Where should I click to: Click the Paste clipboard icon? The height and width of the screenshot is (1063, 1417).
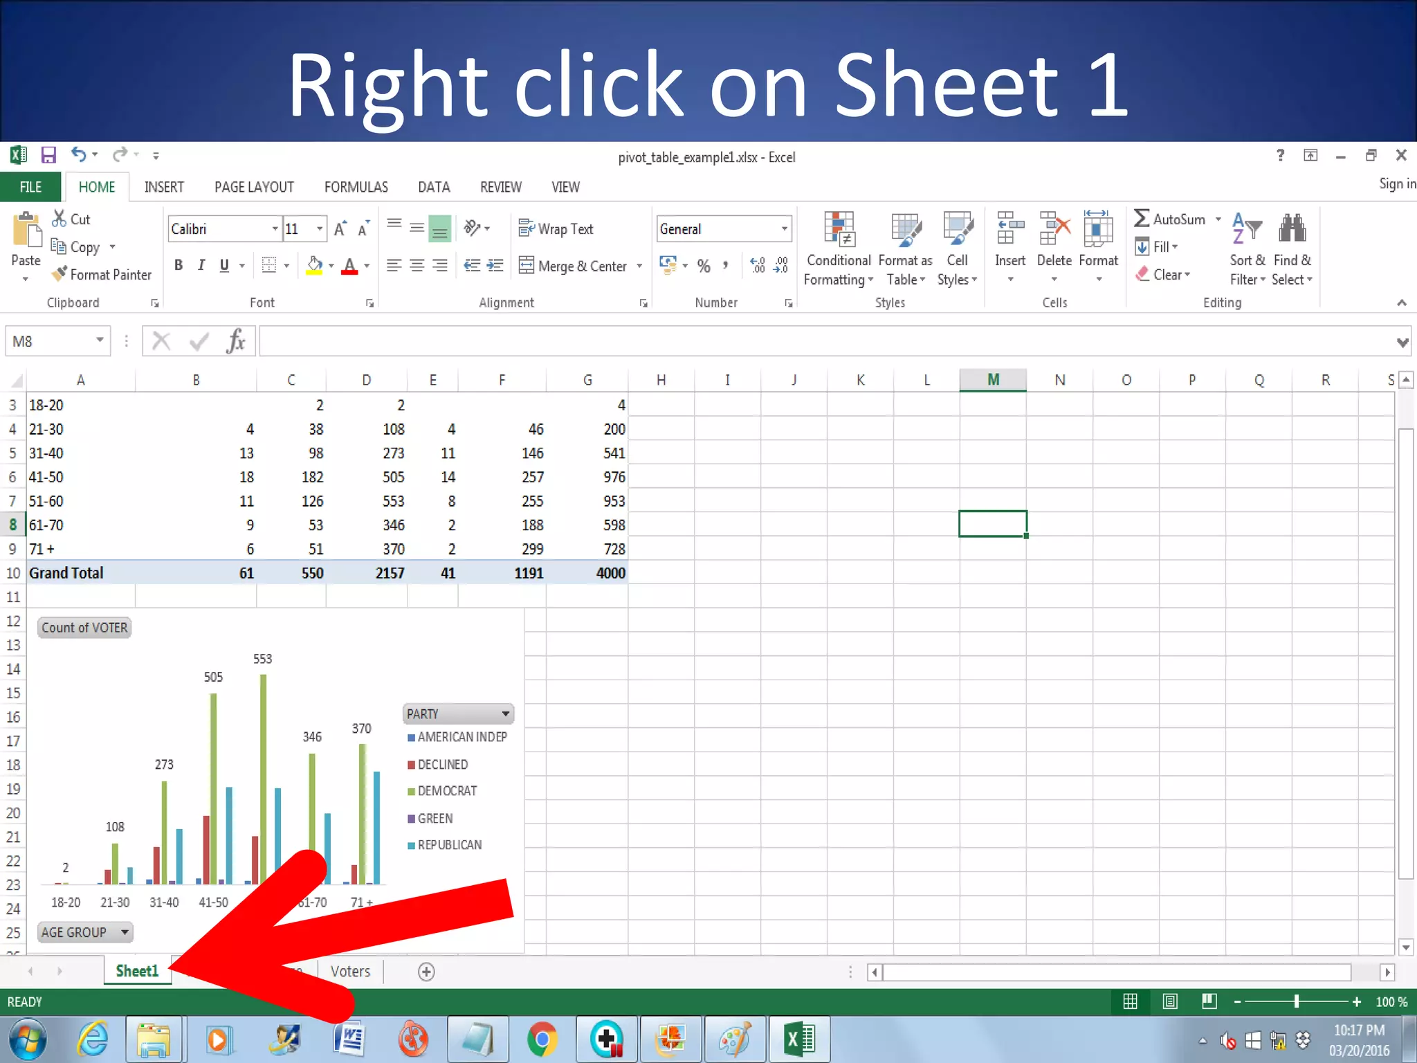[26, 230]
